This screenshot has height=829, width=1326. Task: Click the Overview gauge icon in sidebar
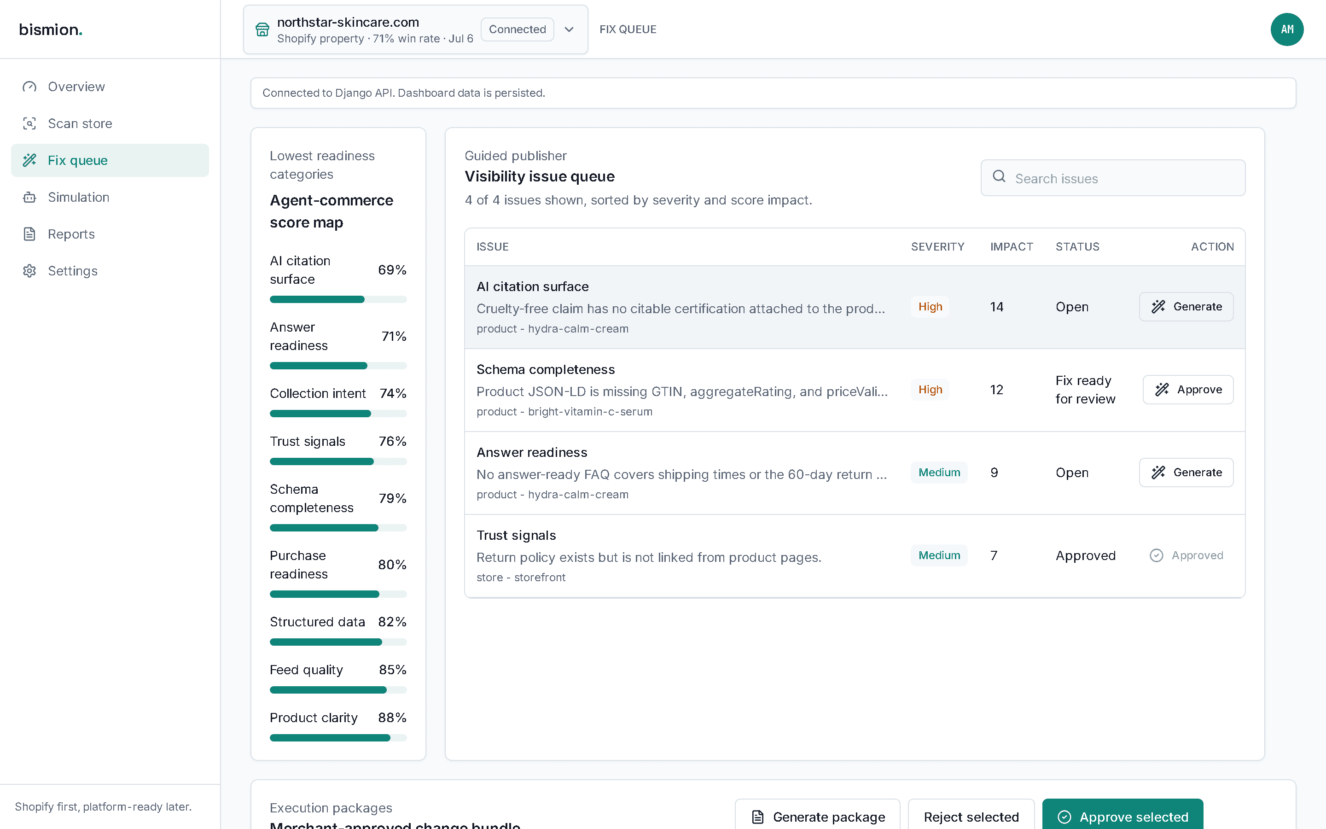(x=29, y=87)
